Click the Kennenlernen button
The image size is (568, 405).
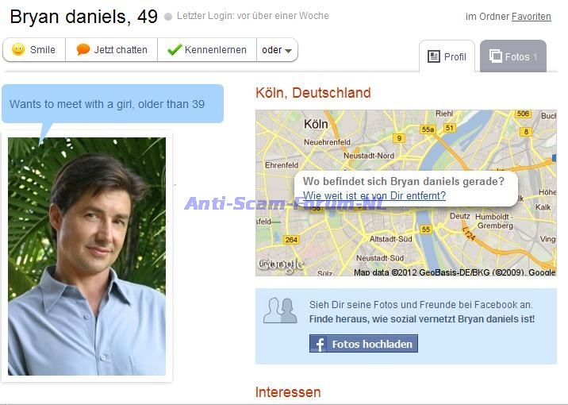tap(207, 50)
